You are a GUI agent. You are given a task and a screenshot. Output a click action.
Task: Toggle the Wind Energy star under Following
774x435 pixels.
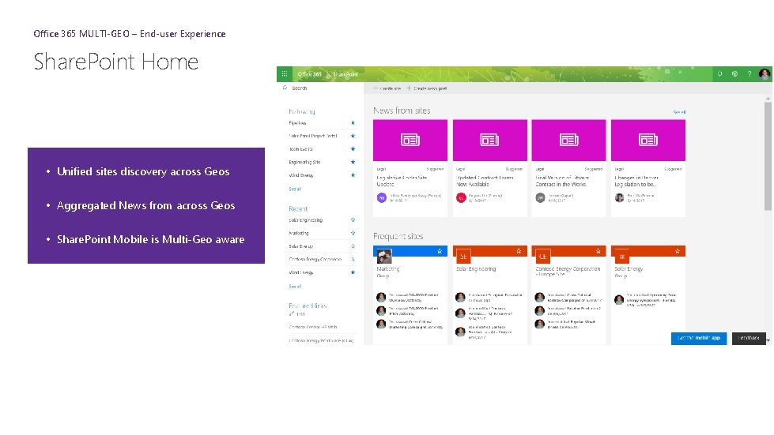click(x=353, y=175)
